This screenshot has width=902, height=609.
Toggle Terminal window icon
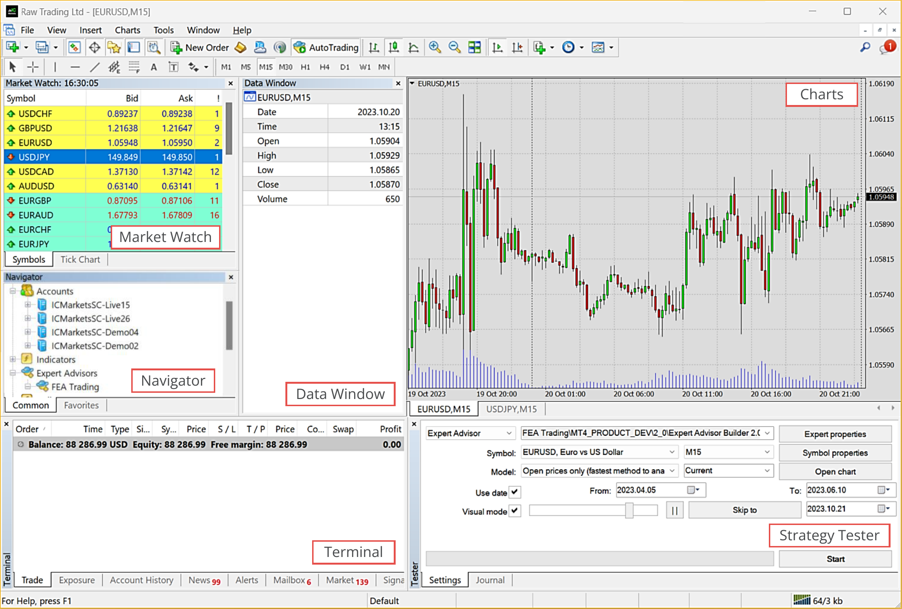click(x=134, y=47)
